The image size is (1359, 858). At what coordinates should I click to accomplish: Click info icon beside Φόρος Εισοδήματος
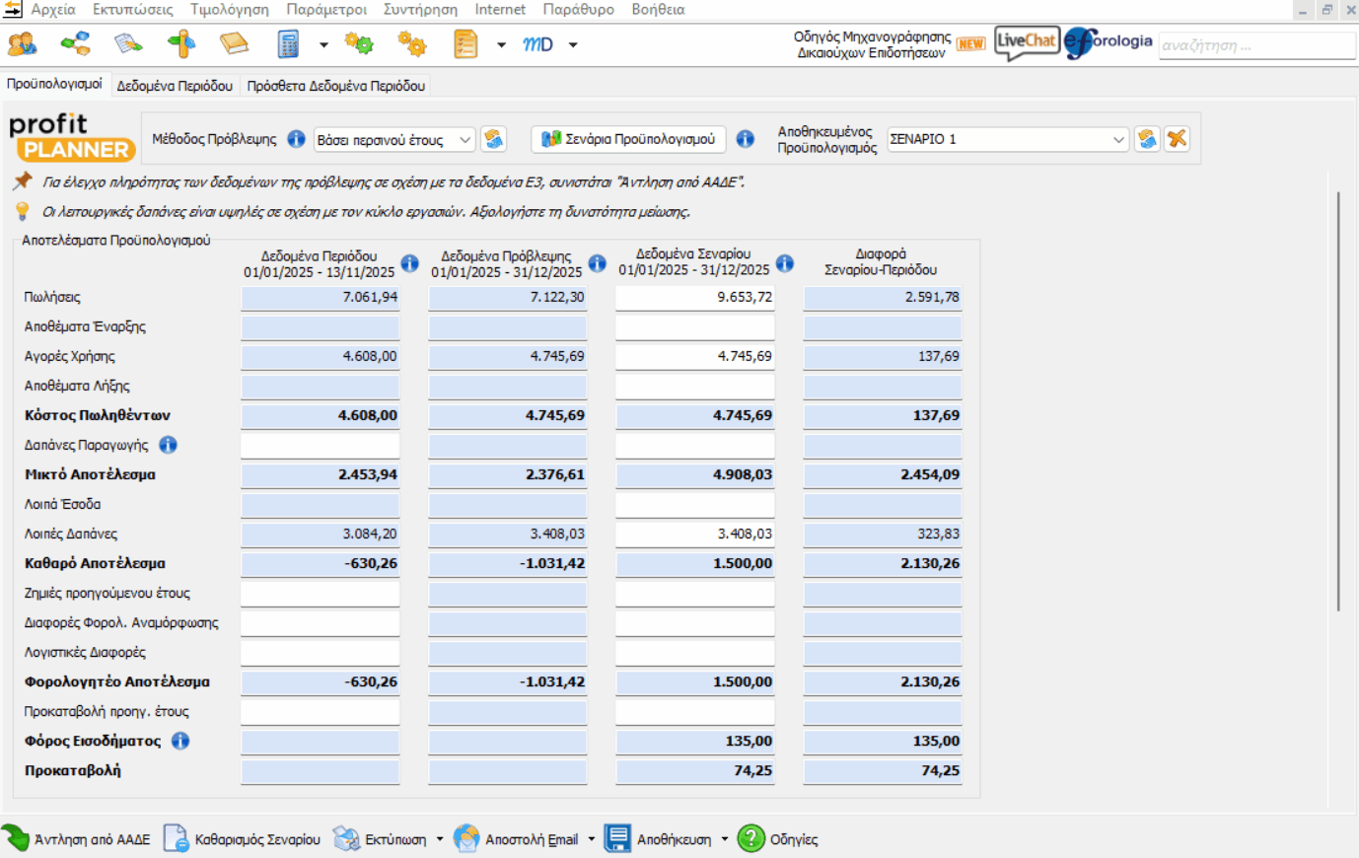[x=180, y=741]
